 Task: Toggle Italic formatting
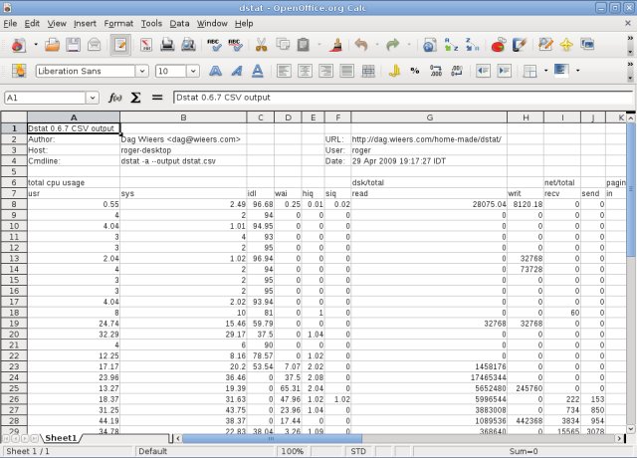pos(237,71)
